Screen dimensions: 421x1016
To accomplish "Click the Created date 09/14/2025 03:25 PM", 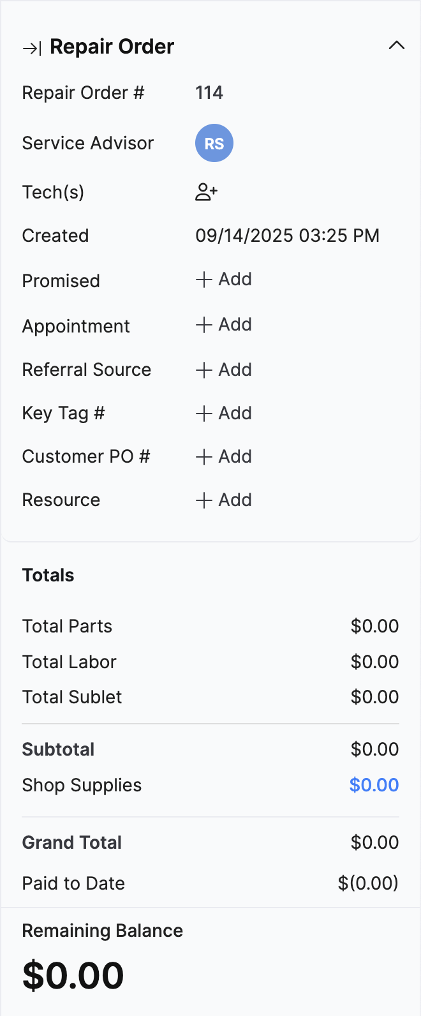I will [x=287, y=236].
